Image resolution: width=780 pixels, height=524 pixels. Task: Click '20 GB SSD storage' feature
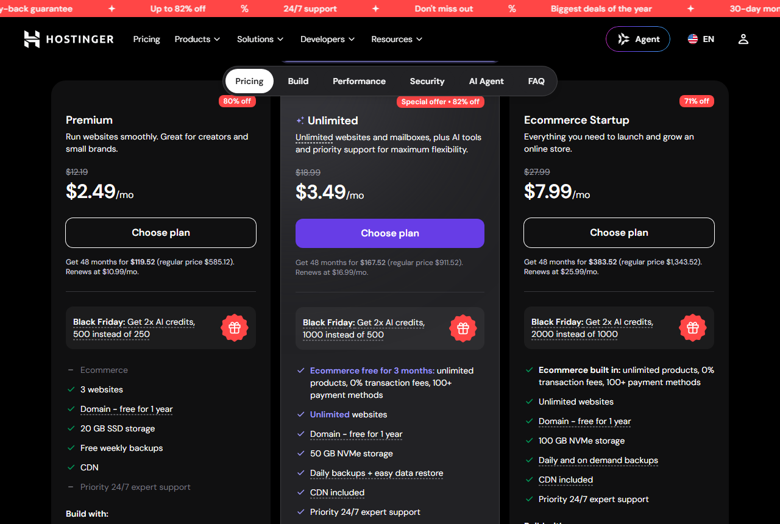coord(118,428)
